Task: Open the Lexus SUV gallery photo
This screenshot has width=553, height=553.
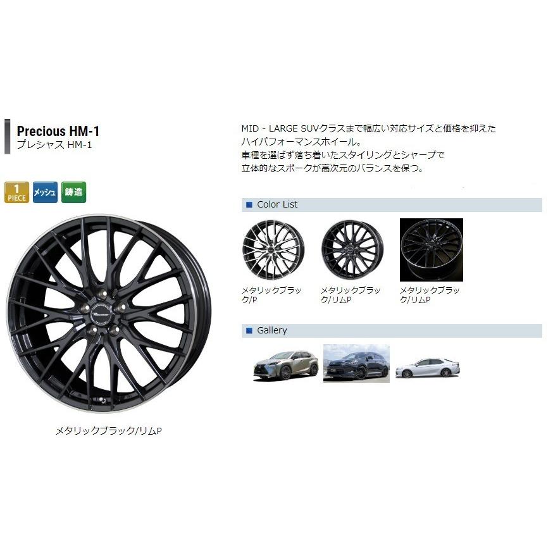Action: click(x=286, y=365)
